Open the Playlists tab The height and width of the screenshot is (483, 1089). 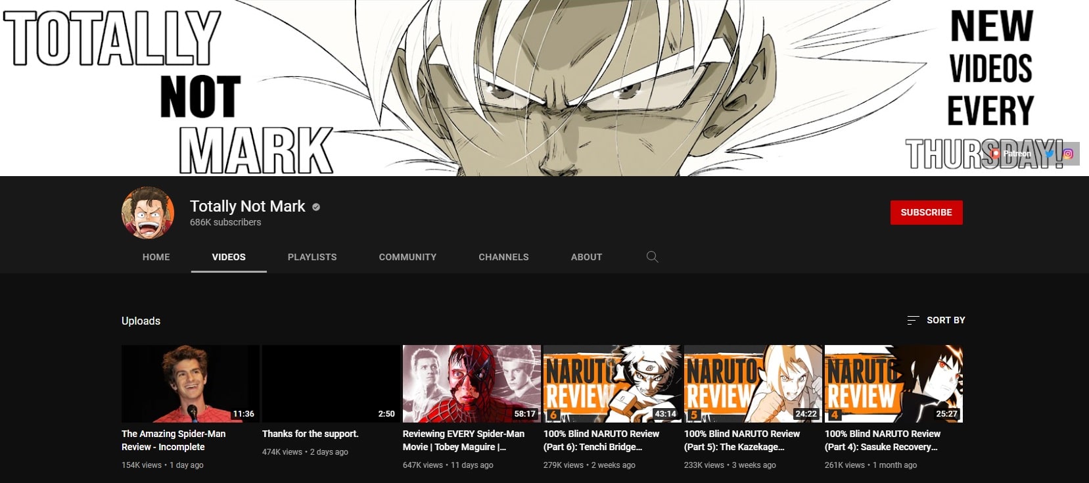312,257
